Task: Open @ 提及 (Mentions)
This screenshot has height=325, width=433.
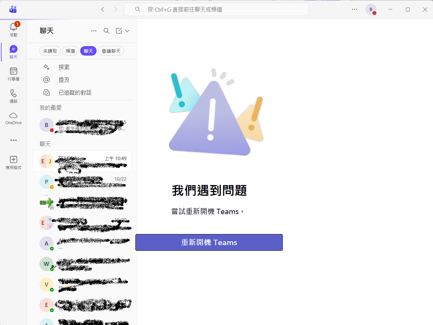Action: [64, 80]
